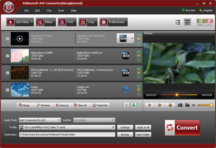Open the Audio Track dropdown
This screenshot has height=148, width=216.
click(40, 120)
